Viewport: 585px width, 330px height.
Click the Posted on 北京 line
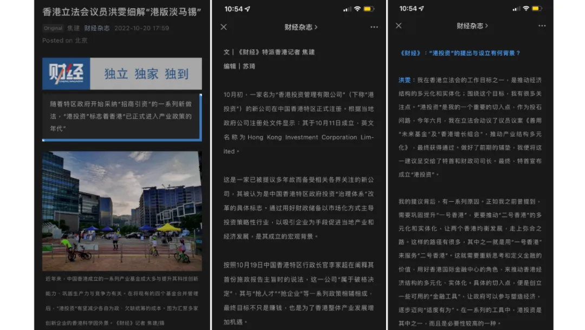(64, 41)
